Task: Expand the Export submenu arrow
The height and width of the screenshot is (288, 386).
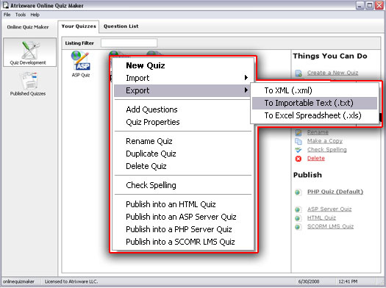Action: (246, 90)
